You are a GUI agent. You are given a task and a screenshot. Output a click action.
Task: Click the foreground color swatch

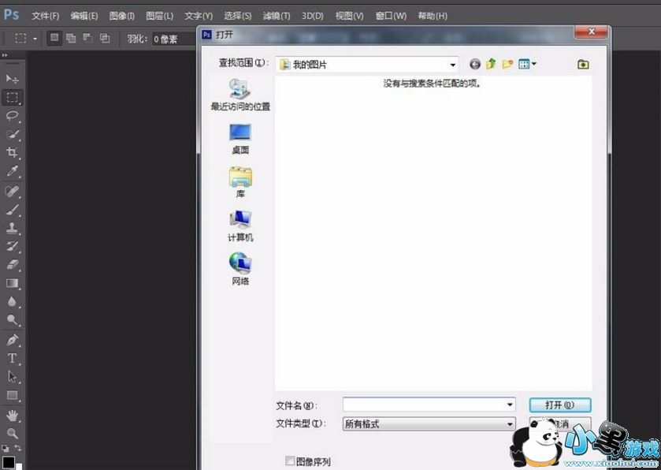(8, 462)
